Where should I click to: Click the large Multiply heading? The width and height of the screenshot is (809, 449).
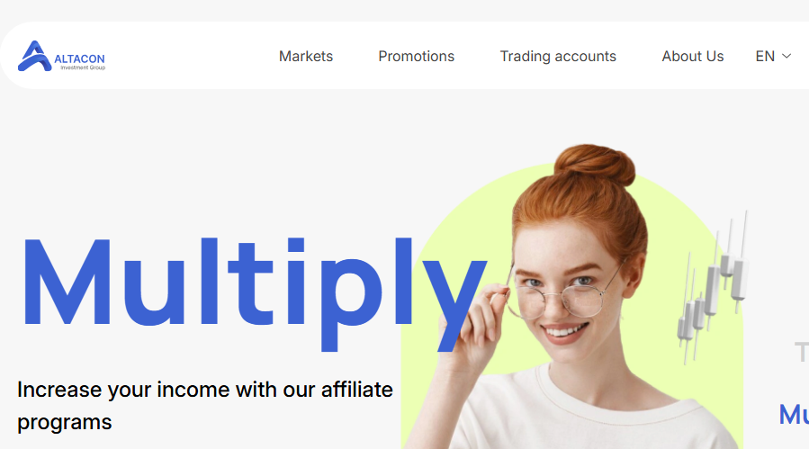(255, 293)
